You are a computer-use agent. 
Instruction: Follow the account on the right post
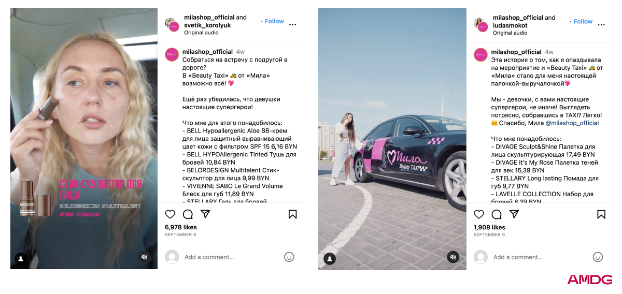(583, 21)
